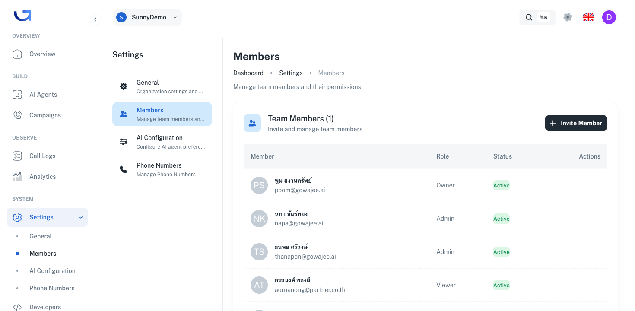The image size is (635, 311).
Task: Open General organization settings tab
Action: pos(162,86)
